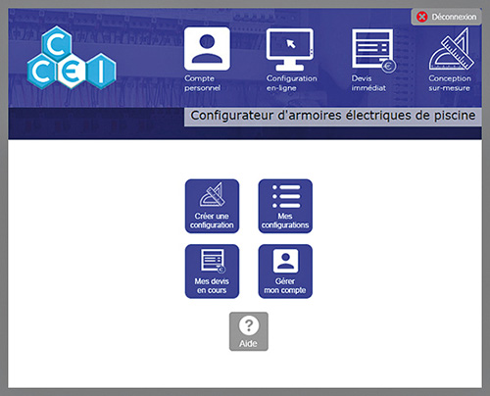Click the bullet list icon in Mes configurations
The height and width of the screenshot is (396, 490).
286,196
